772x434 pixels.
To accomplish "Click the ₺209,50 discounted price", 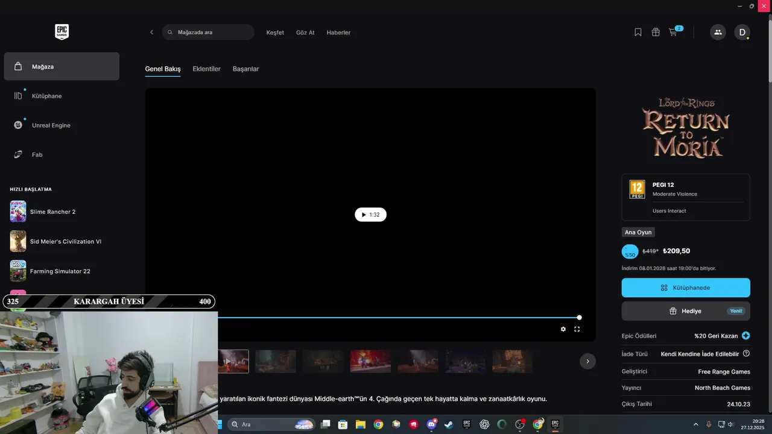I will 676,251.
